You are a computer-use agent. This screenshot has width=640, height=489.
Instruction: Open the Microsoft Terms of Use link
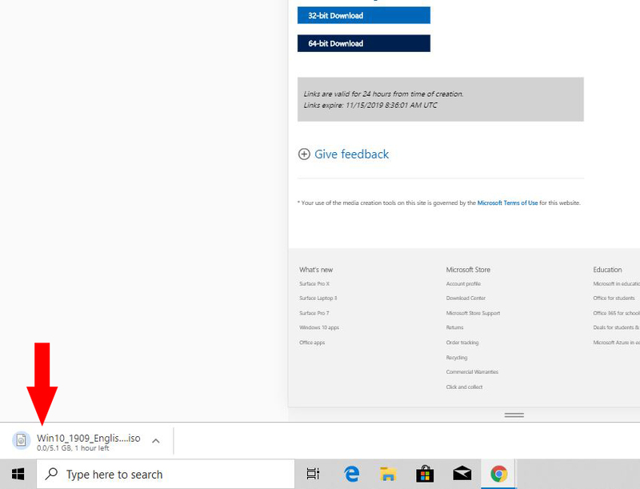click(507, 202)
